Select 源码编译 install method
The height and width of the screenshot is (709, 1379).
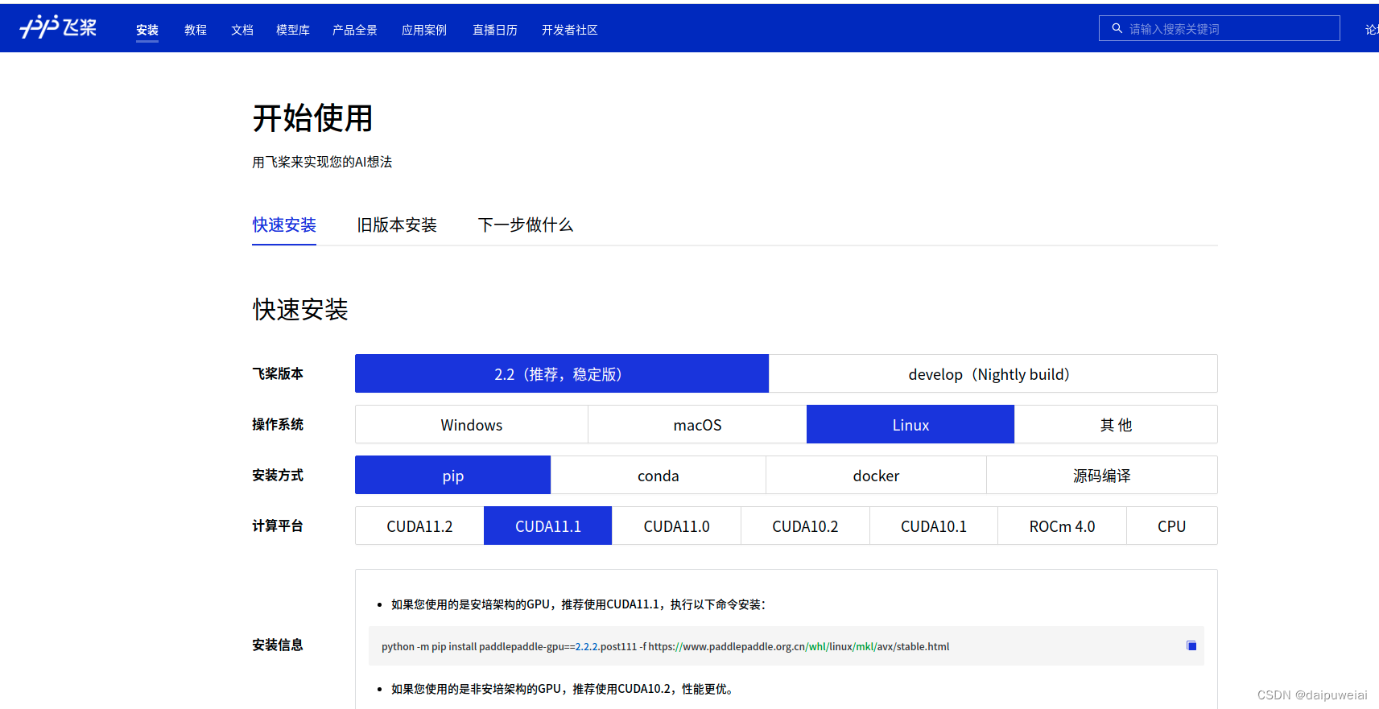(x=1102, y=475)
